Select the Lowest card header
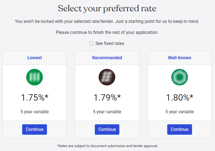The width and height of the screenshot is (215, 151). click(35, 58)
